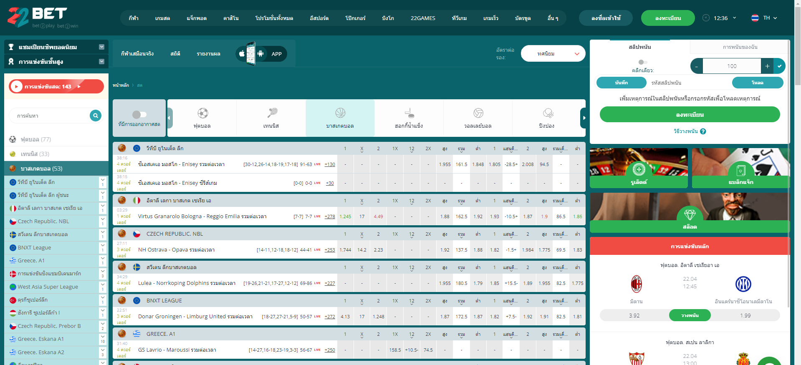Screen dimensions: 801x365
Task: Open the roulette game thumbnail
Action: 639,168
